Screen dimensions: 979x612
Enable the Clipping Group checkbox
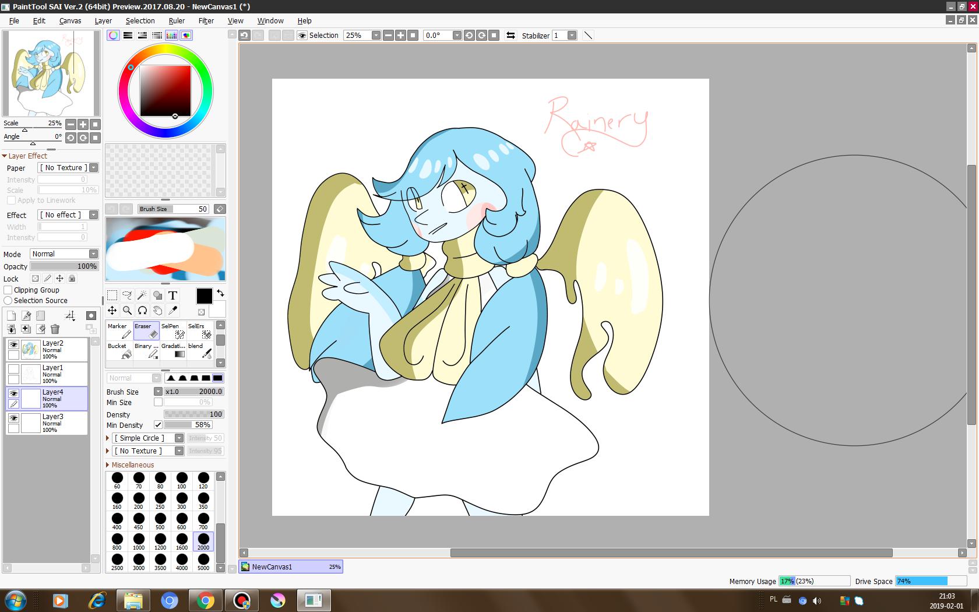pos(8,290)
